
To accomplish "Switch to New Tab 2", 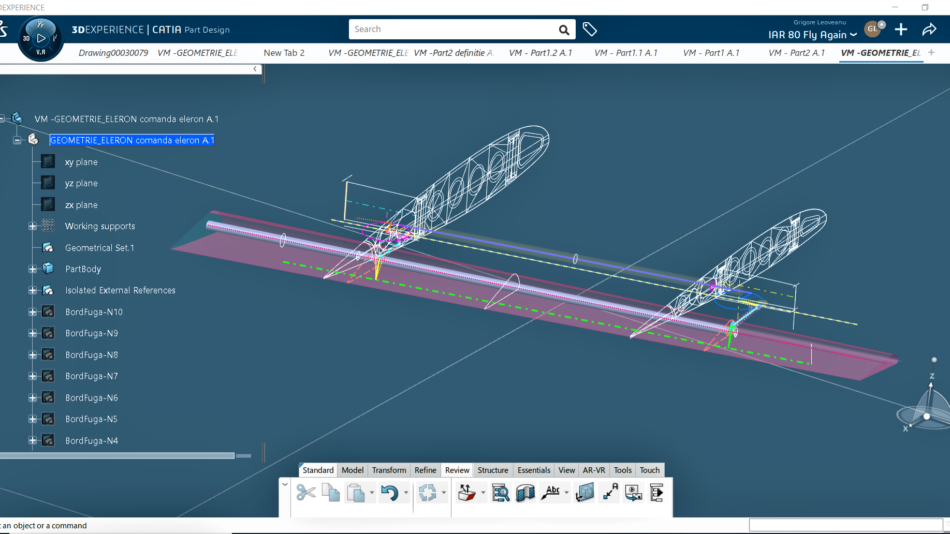I will pos(284,53).
